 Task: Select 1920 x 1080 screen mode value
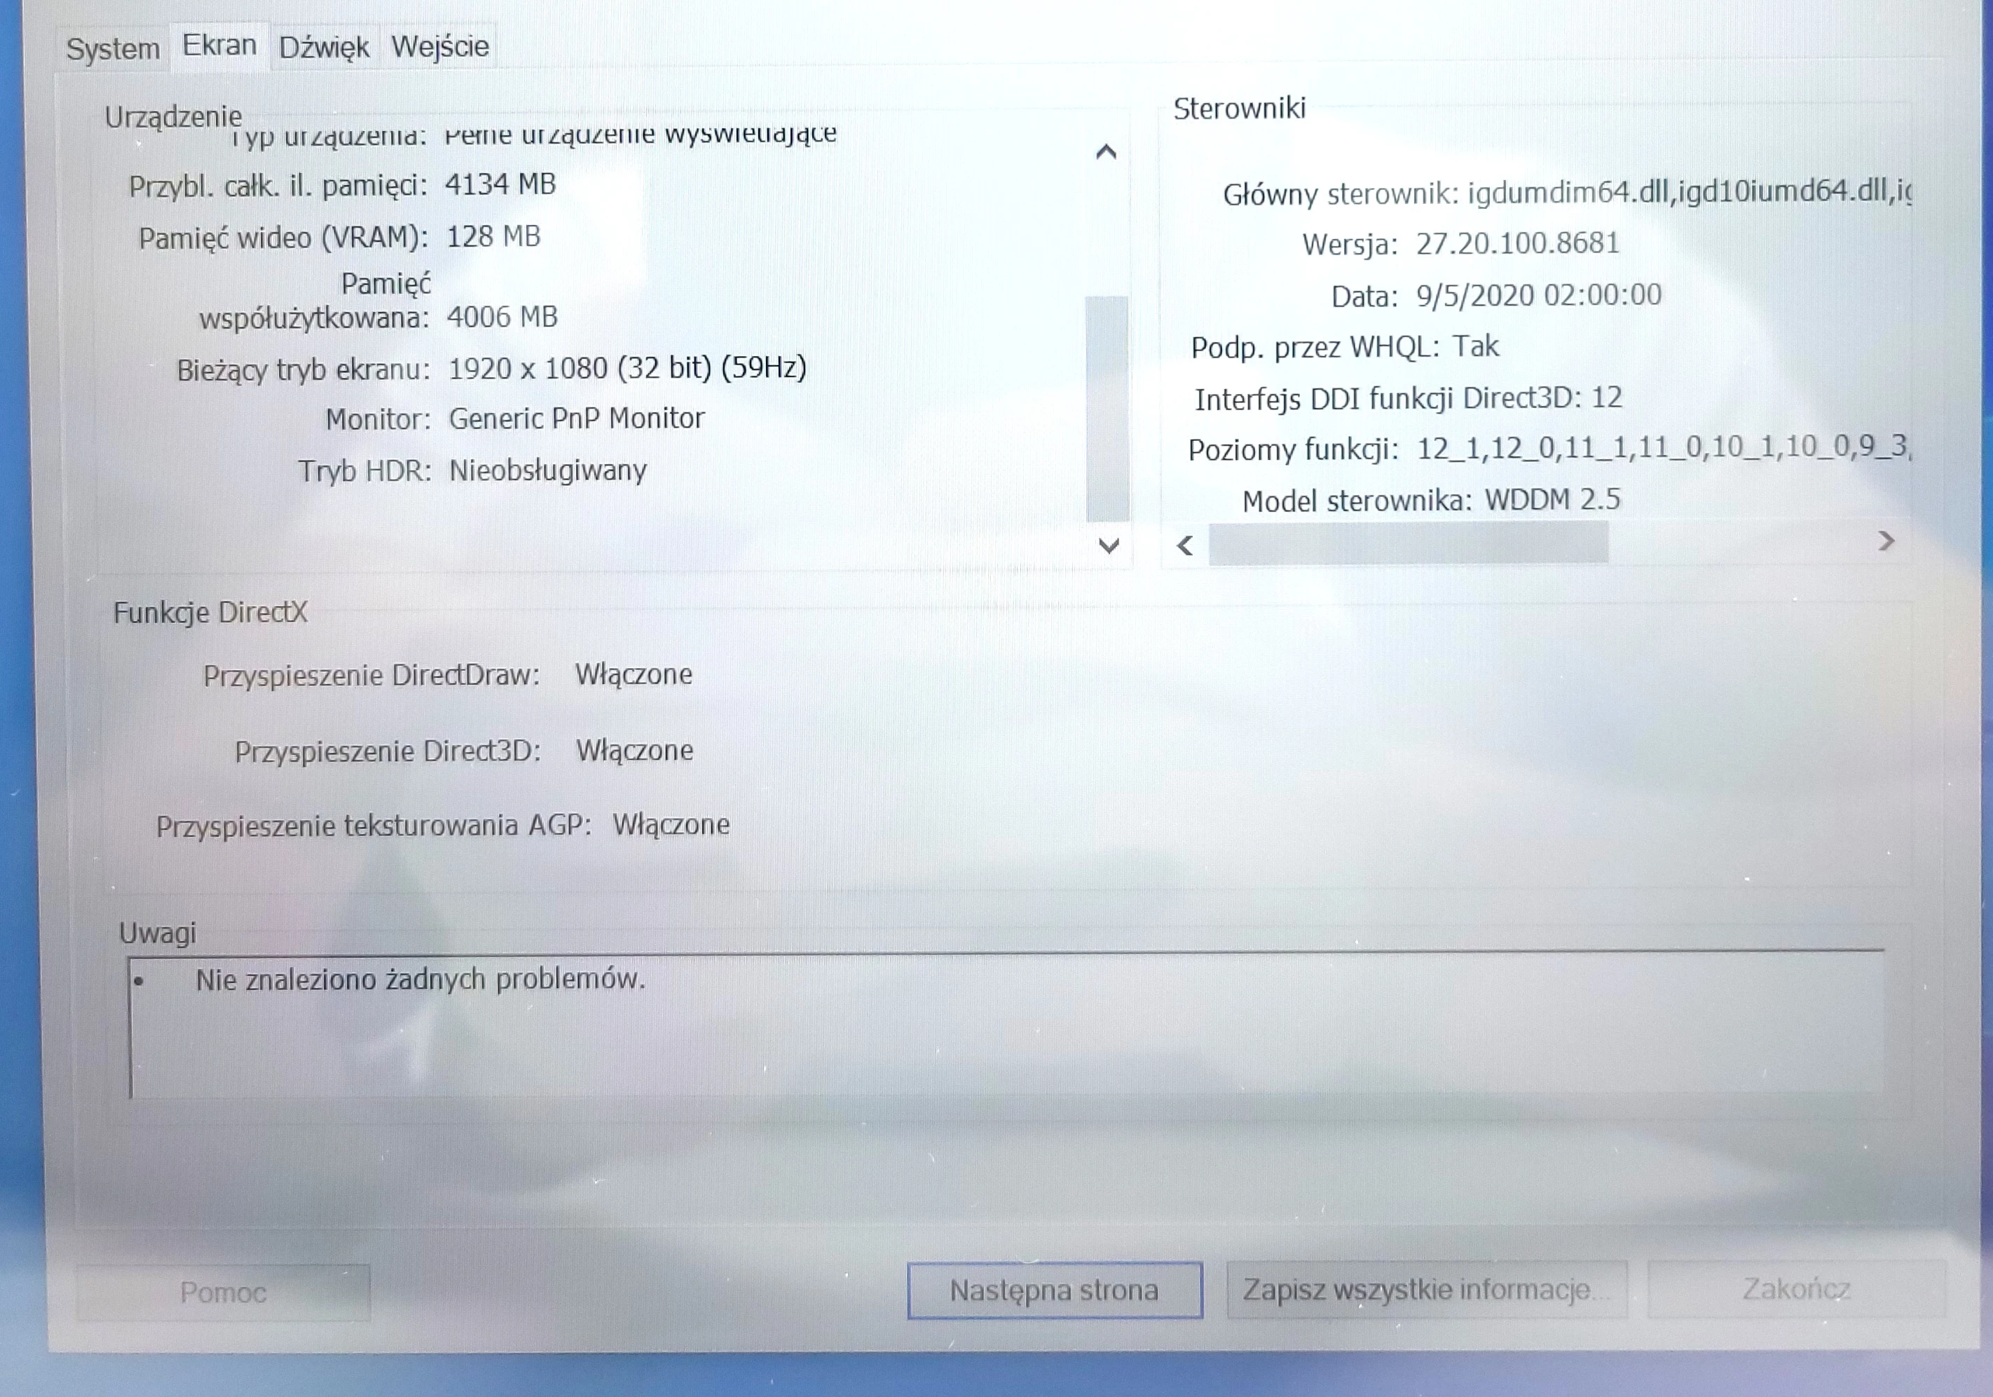(x=626, y=368)
